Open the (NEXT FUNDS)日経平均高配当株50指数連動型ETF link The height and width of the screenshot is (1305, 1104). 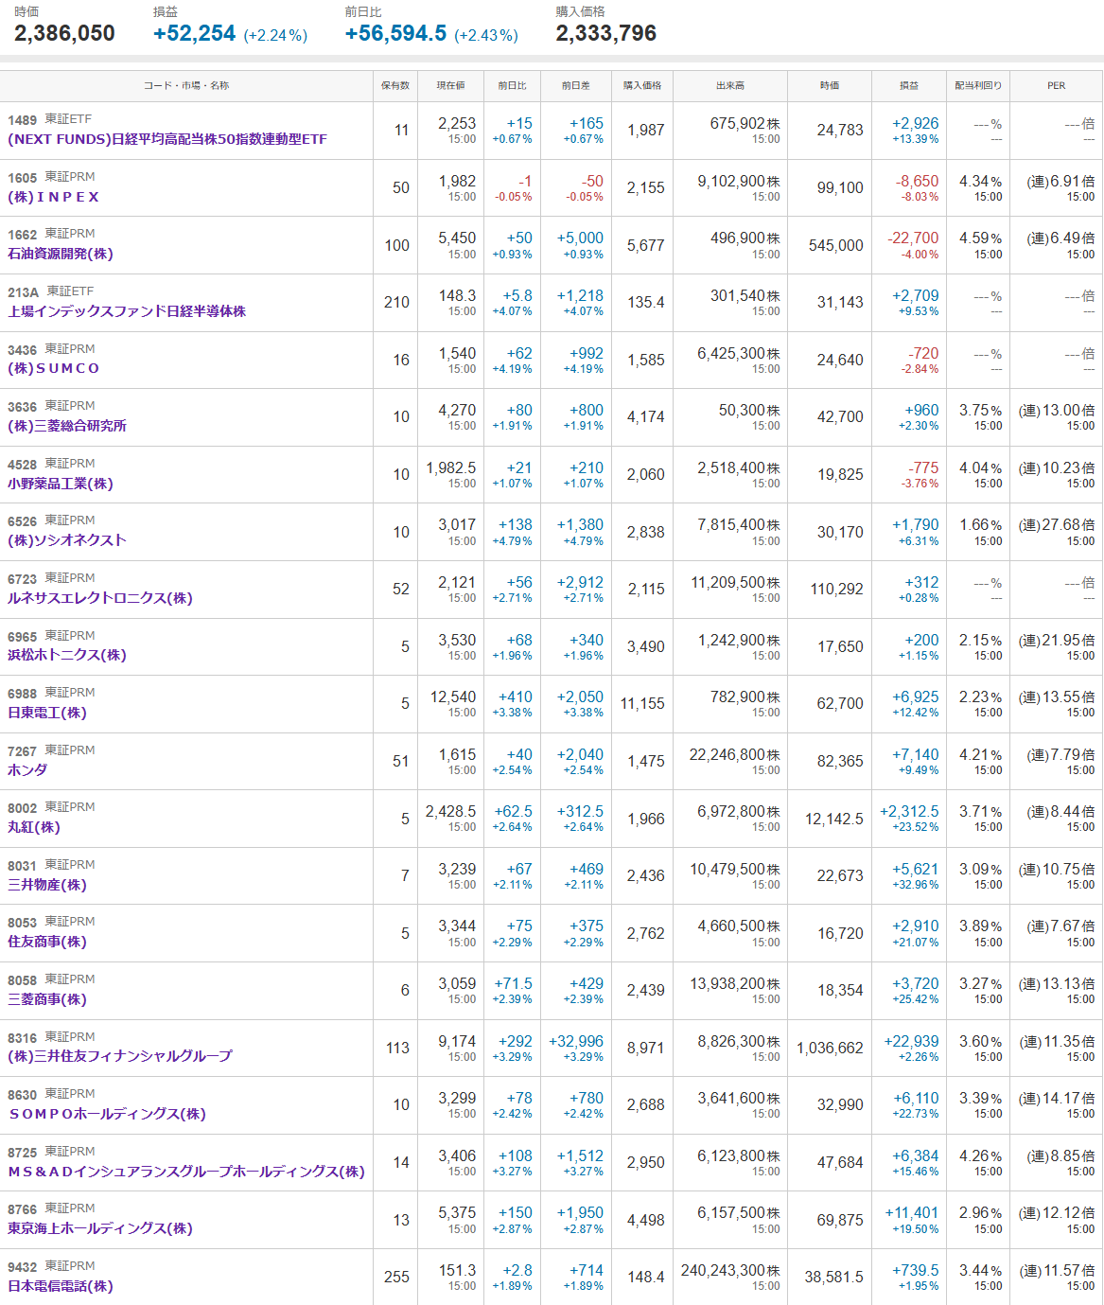pyautogui.click(x=167, y=139)
